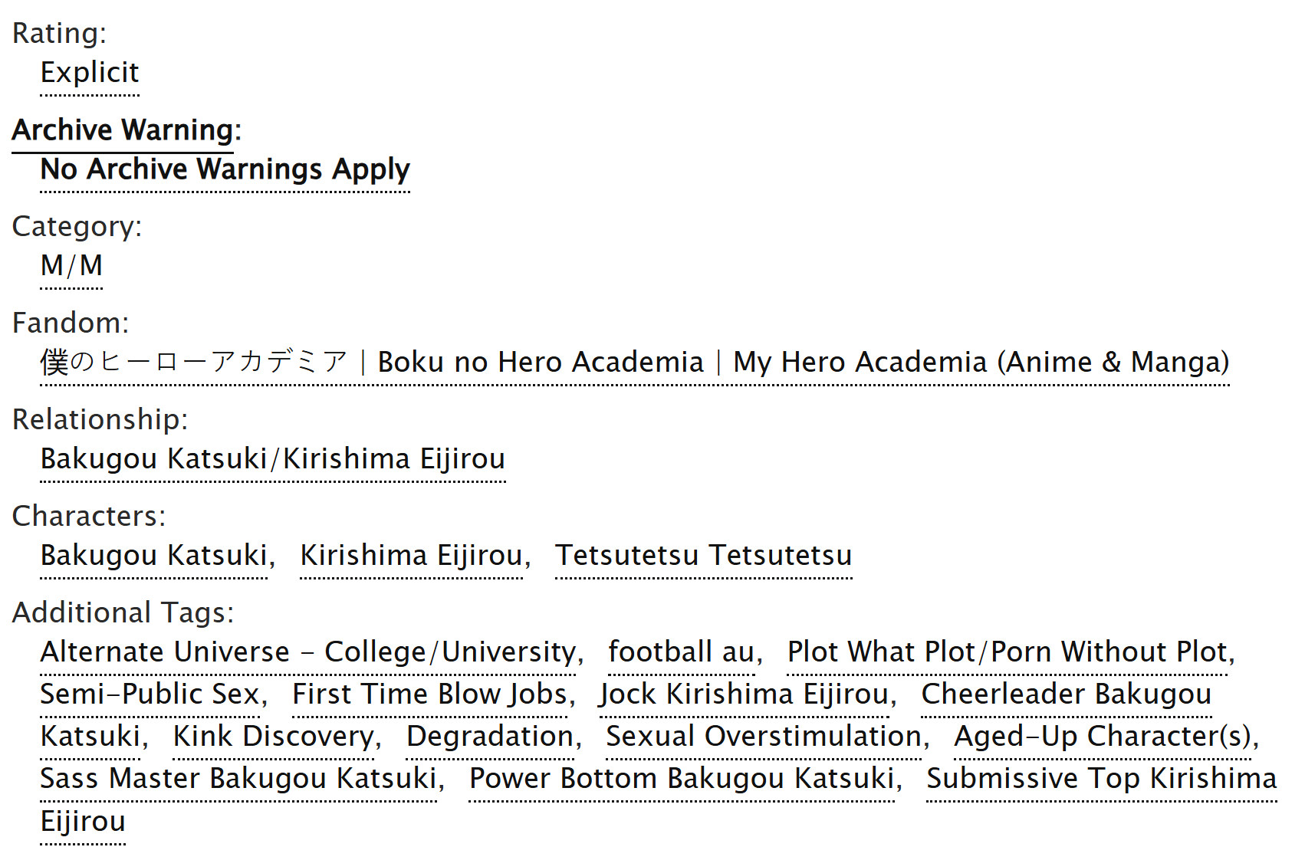Viewport: 1305px width, 847px height.
Task: Click the Cheerleader Bakugou Katsuki tag
Action: 1066,694
